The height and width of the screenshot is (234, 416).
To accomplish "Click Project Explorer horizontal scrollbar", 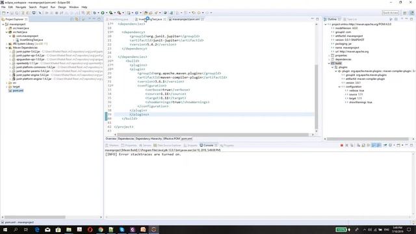I will coord(34,217).
